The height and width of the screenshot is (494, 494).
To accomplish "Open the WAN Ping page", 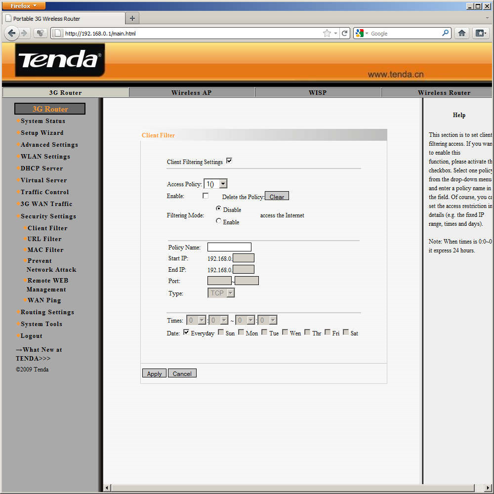I will 44,300.
